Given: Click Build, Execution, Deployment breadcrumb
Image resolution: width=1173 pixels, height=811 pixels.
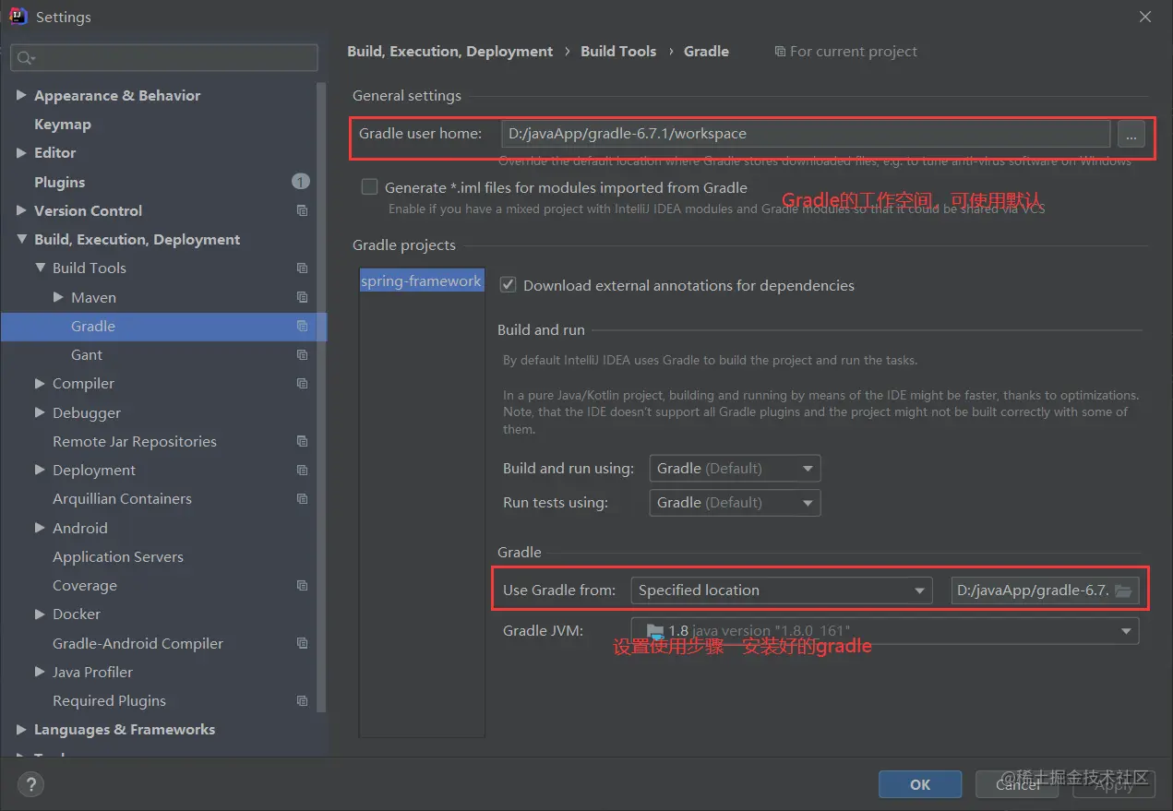Looking at the screenshot, I should pos(450,52).
